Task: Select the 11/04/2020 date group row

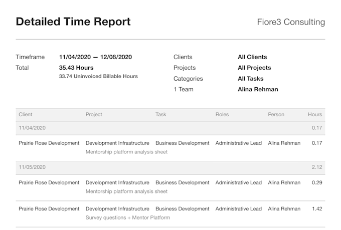Action: 170,128
